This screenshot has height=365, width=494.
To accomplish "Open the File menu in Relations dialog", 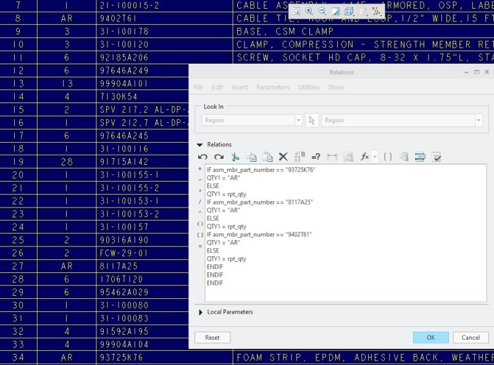I will click(x=198, y=87).
